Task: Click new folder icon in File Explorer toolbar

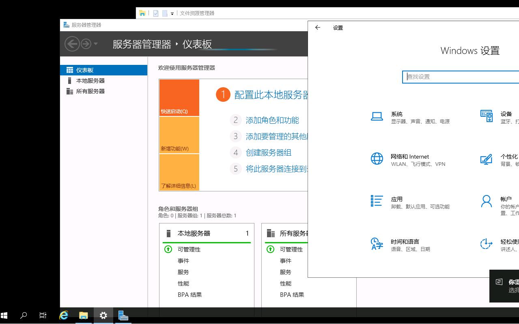Action: coord(165,13)
